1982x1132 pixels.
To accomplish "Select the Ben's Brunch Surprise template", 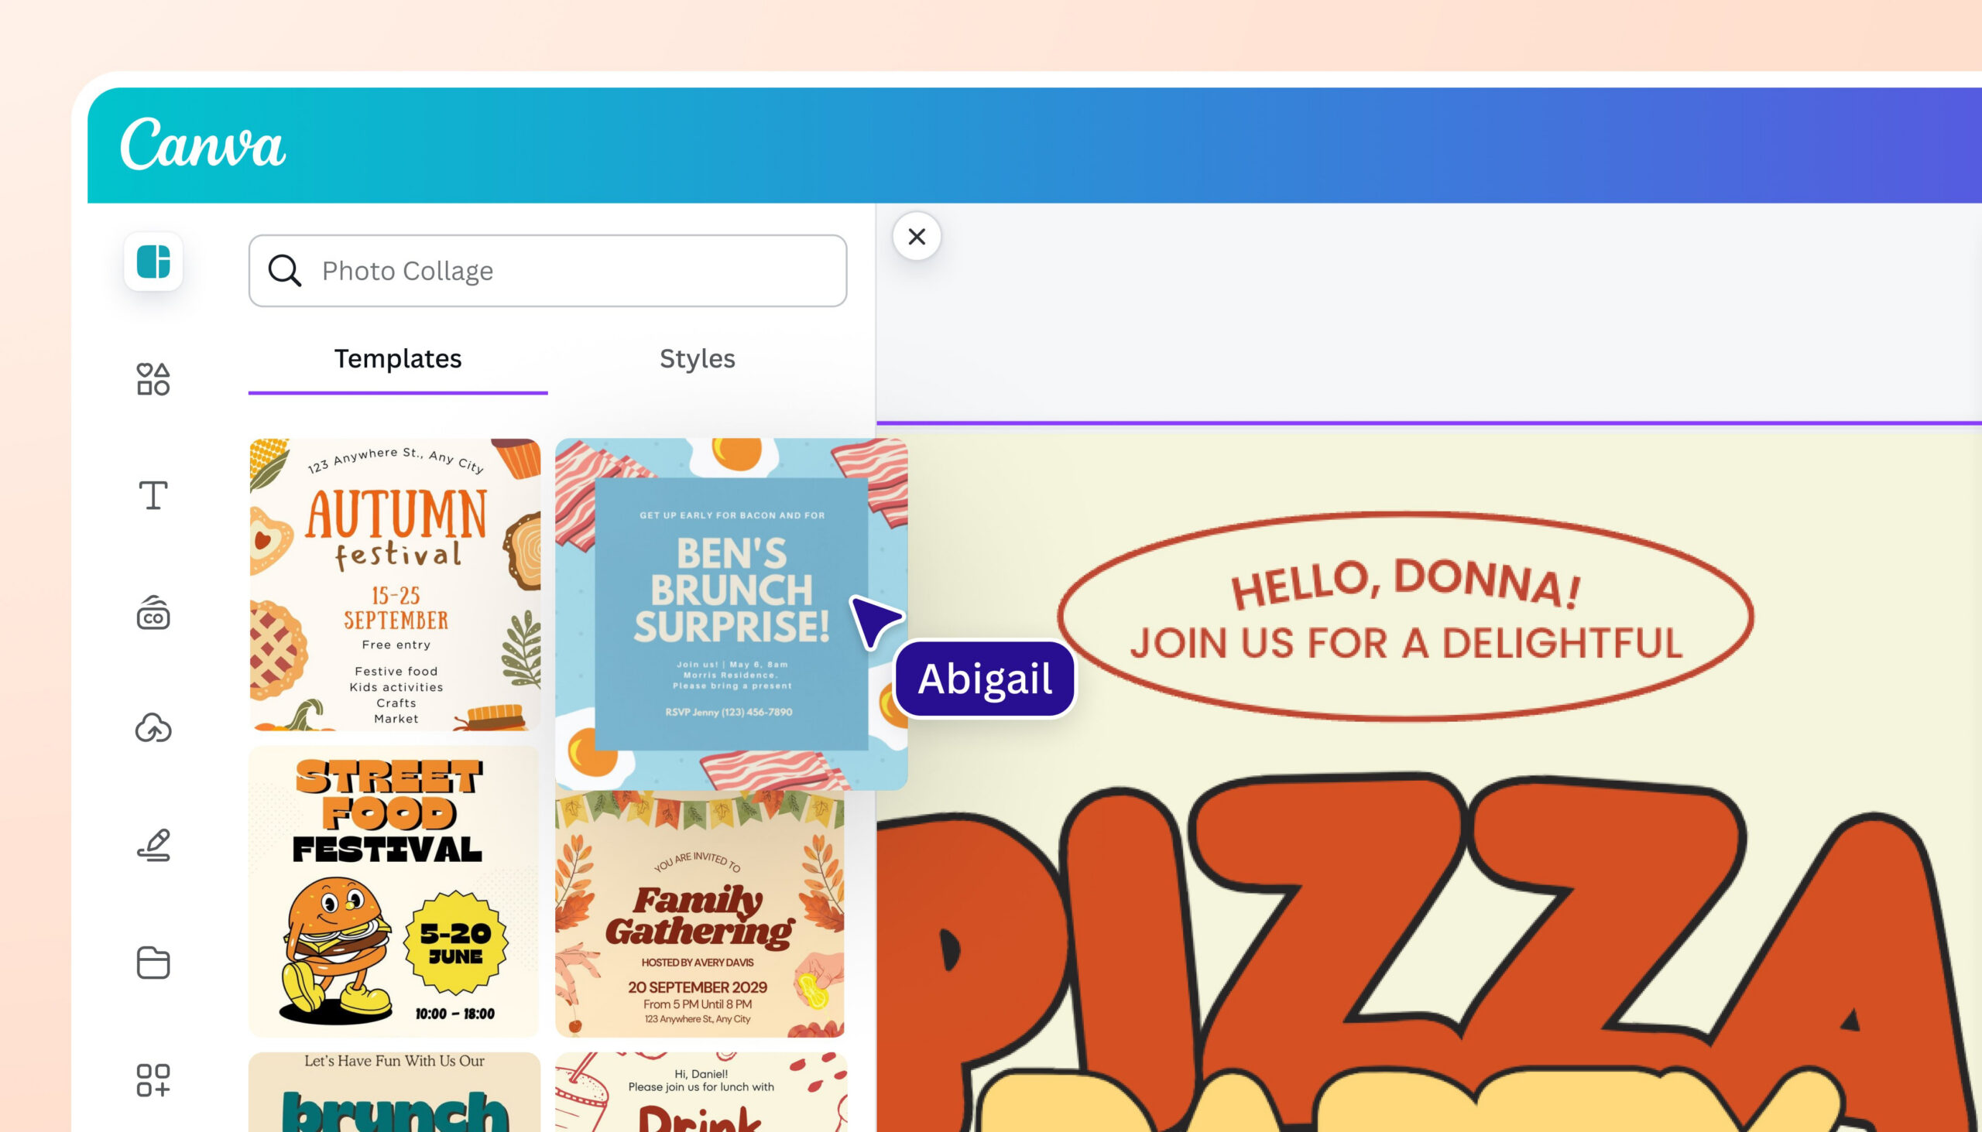I will tap(729, 614).
